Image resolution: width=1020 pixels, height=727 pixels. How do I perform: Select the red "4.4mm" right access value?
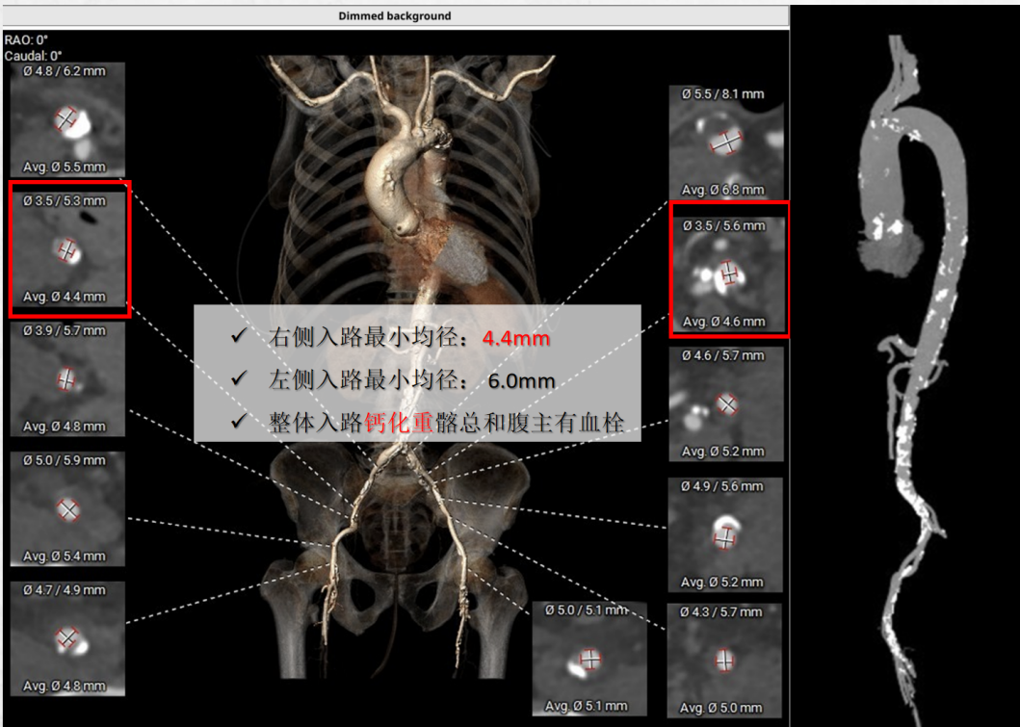click(x=516, y=338)
